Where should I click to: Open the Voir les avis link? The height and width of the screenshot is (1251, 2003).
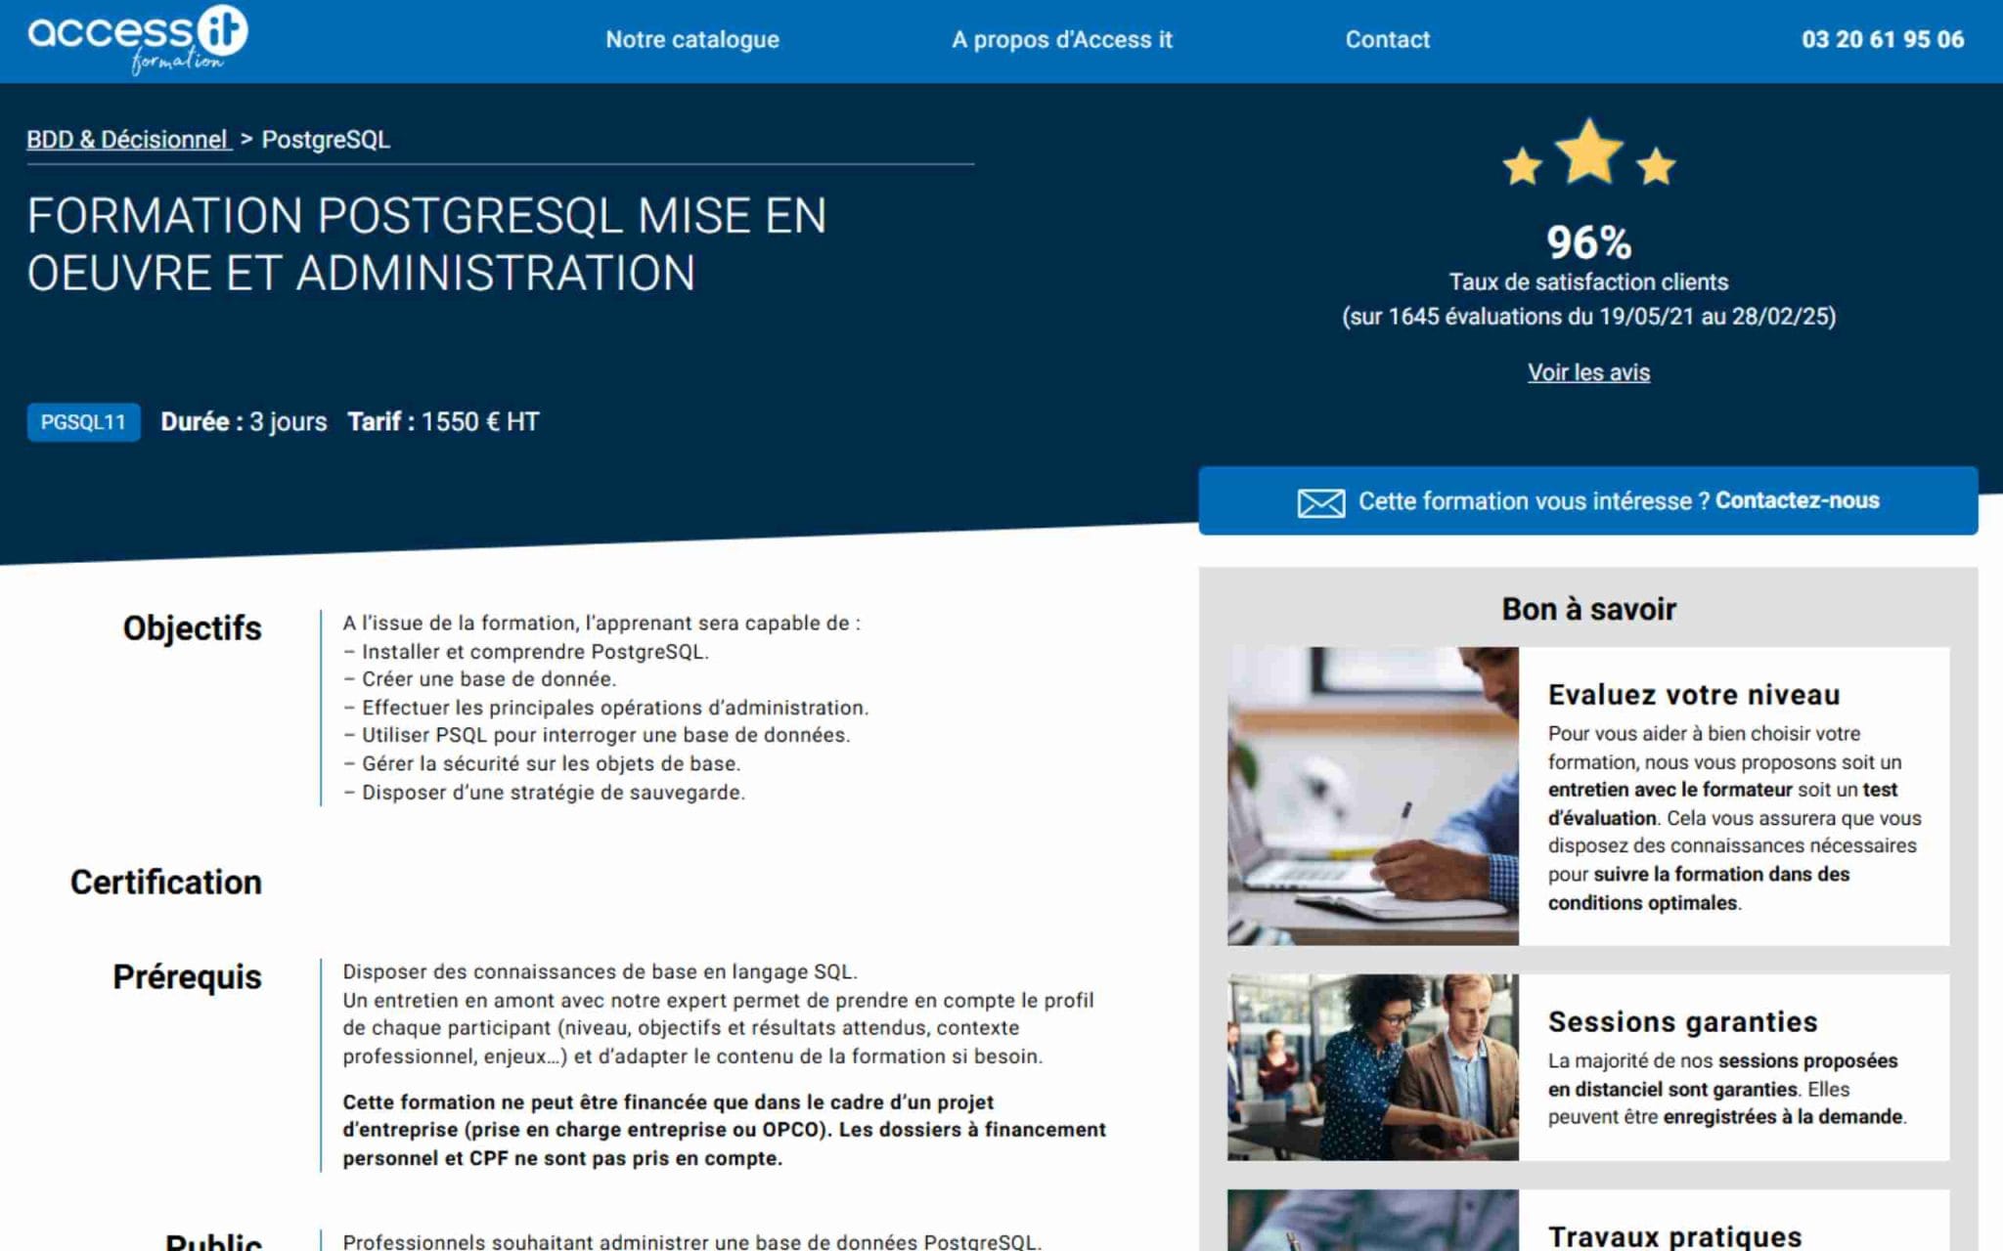click(x=1588, y=372)
